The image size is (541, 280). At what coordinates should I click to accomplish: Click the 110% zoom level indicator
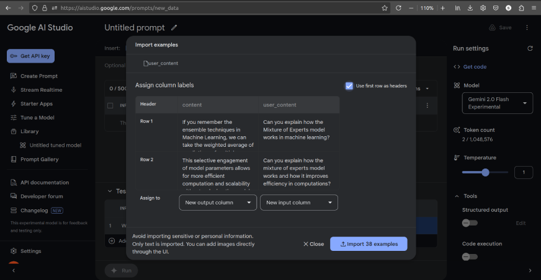click(427, 8)
